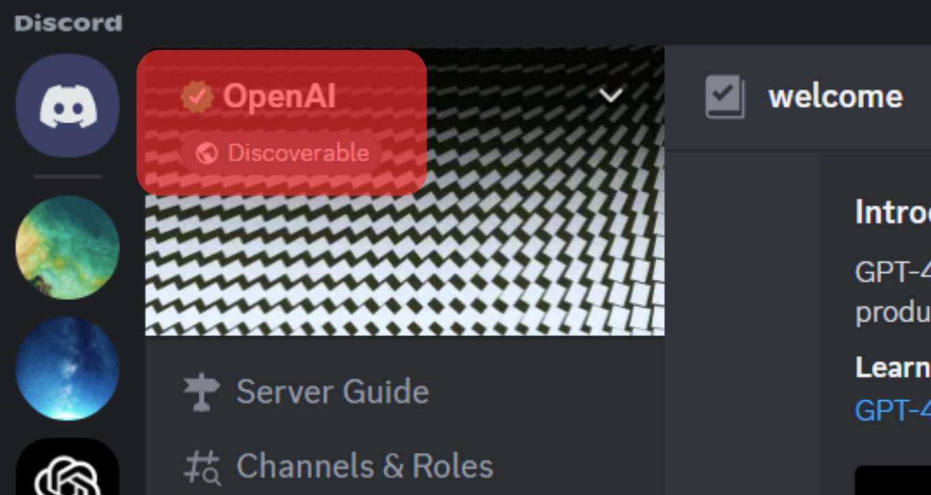The image size is (931, 495).
Task: Click the welcome channel rules book icon
Action: pyautogui.click(x=724, y=97)
